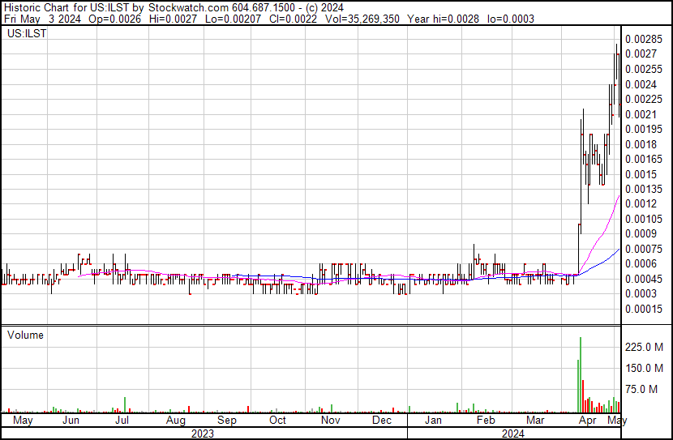Click the 2023 year label

[x=203, y=434]
